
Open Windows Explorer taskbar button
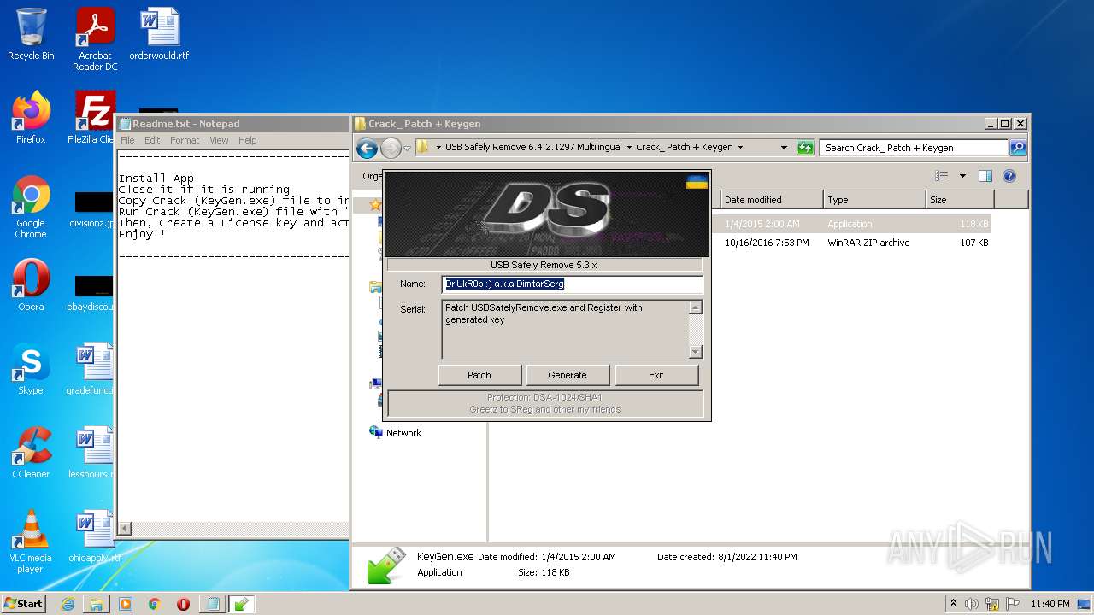[97, 604]
